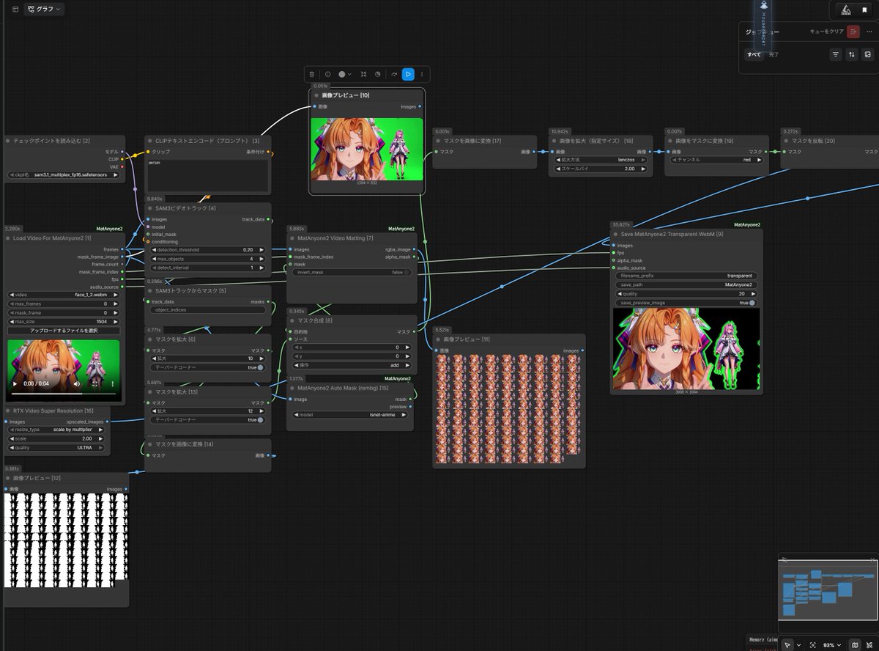Screen dimensions: 879x651
Task: Seek along the video preview progress bar
Action: click(x=63, y=394)
